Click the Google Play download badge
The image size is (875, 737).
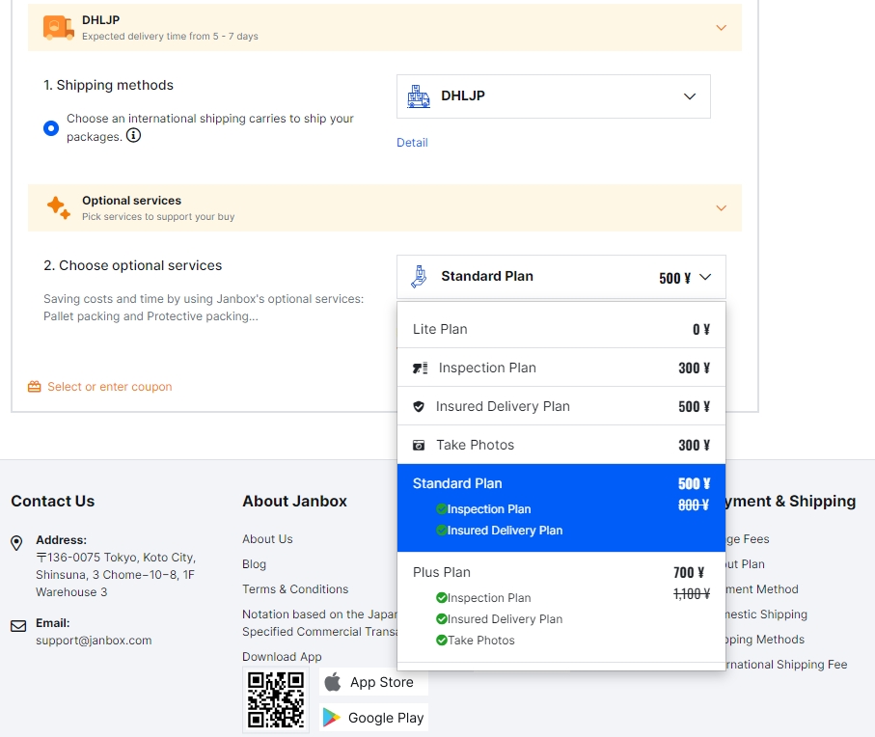pyautogui.click(x=373, y=718)
